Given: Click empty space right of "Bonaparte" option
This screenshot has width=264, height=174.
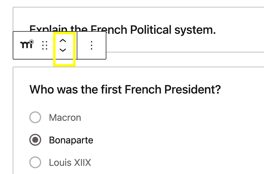Looking at the screenshot, I should point(168,140).
